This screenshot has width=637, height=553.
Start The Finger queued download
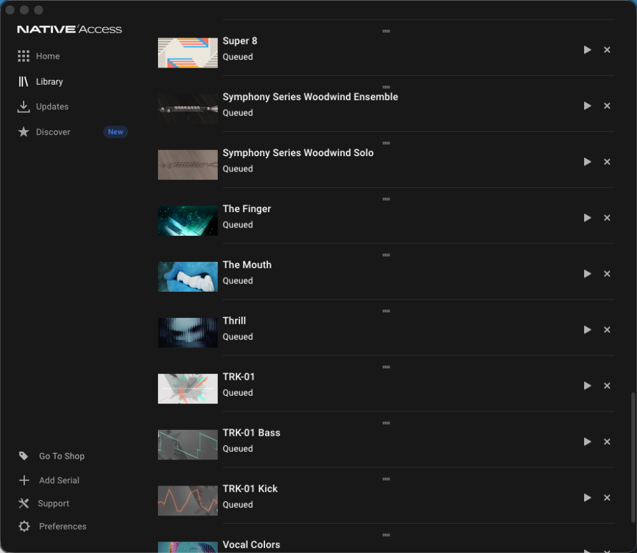pos(587,218)
